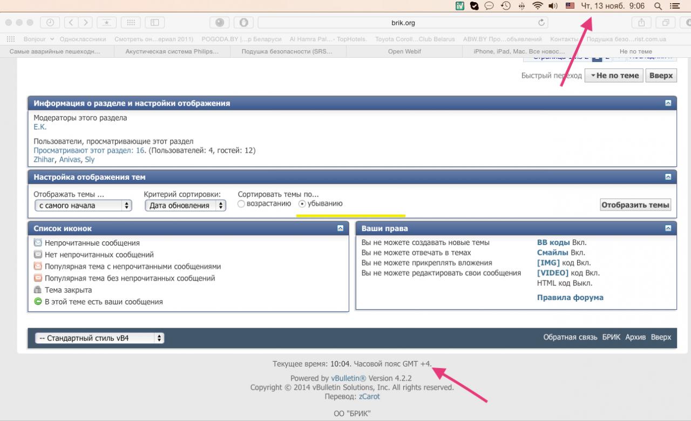Viewport: 691px width, 421px height.
Task: Open user 'Sly' profile link
Action: point(90,160)
